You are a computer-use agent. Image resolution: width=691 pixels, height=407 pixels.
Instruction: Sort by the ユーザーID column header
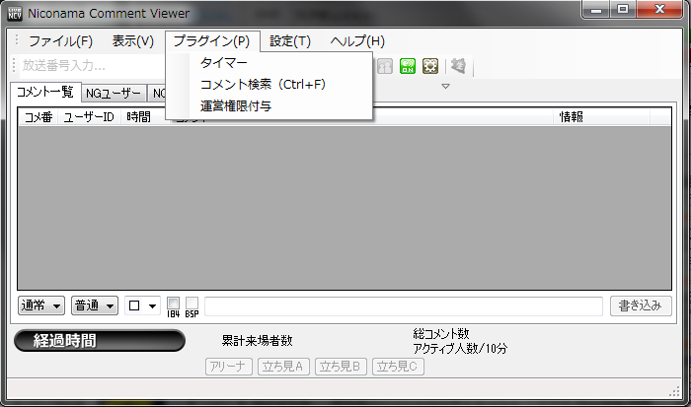(x=90, y=117)
